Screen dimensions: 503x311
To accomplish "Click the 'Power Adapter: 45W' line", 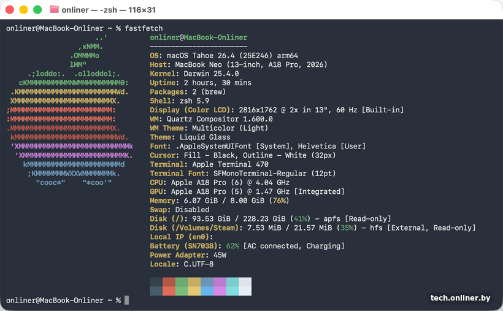I will pyautogui.click(x=188, y=255).
